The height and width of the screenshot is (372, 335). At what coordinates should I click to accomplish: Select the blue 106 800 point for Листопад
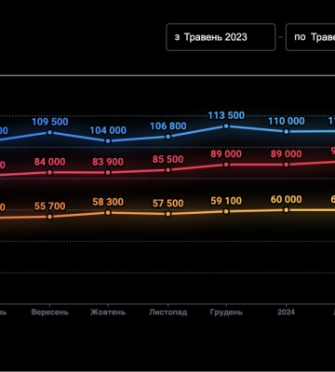167,137
